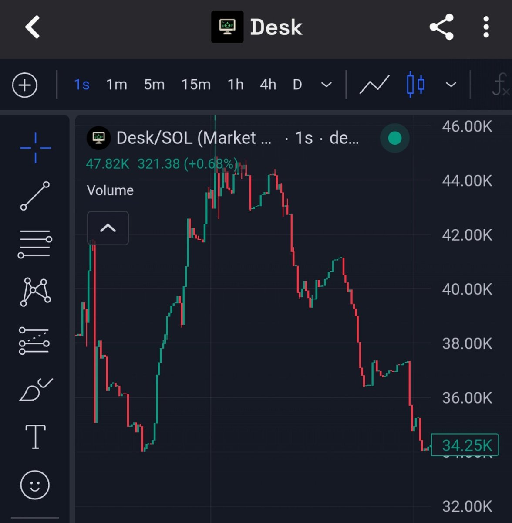Click the 42.00K price axis label

click(467, 235)
